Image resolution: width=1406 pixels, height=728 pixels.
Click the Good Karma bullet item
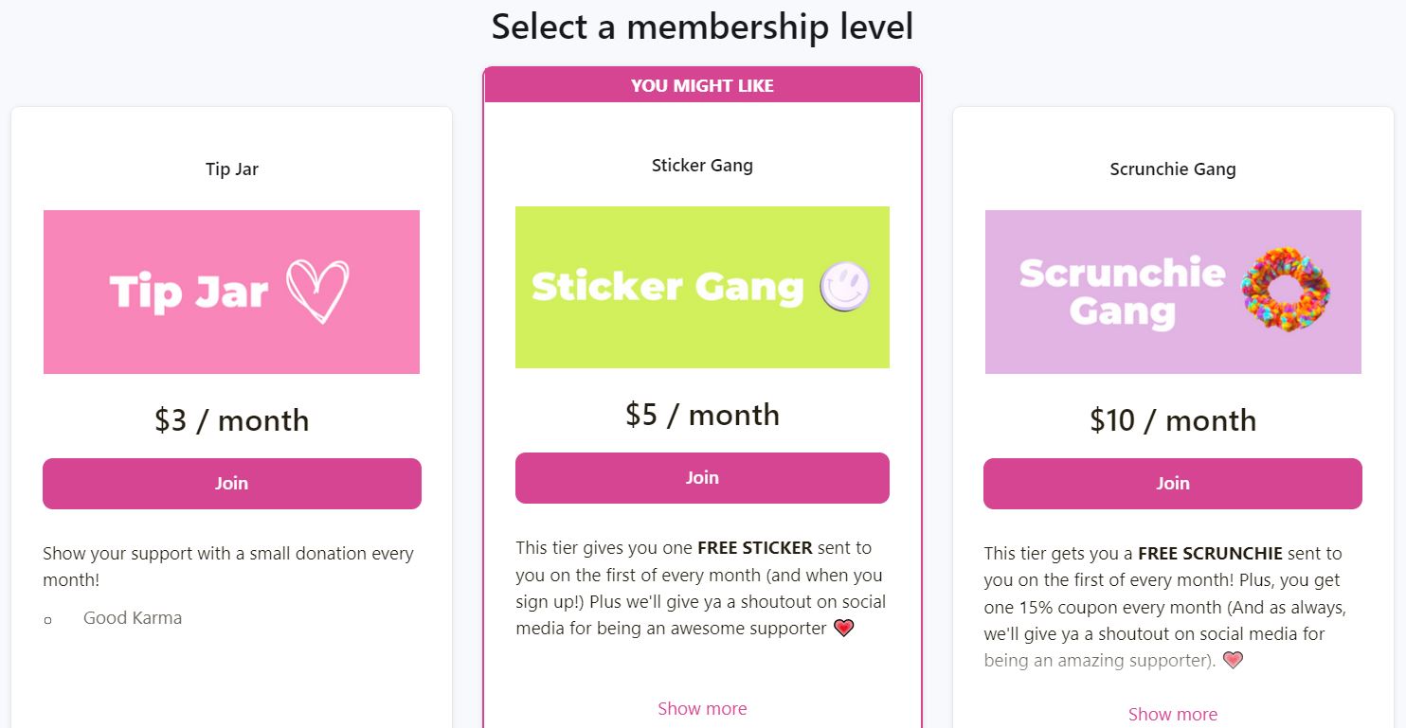pos(133,618)
